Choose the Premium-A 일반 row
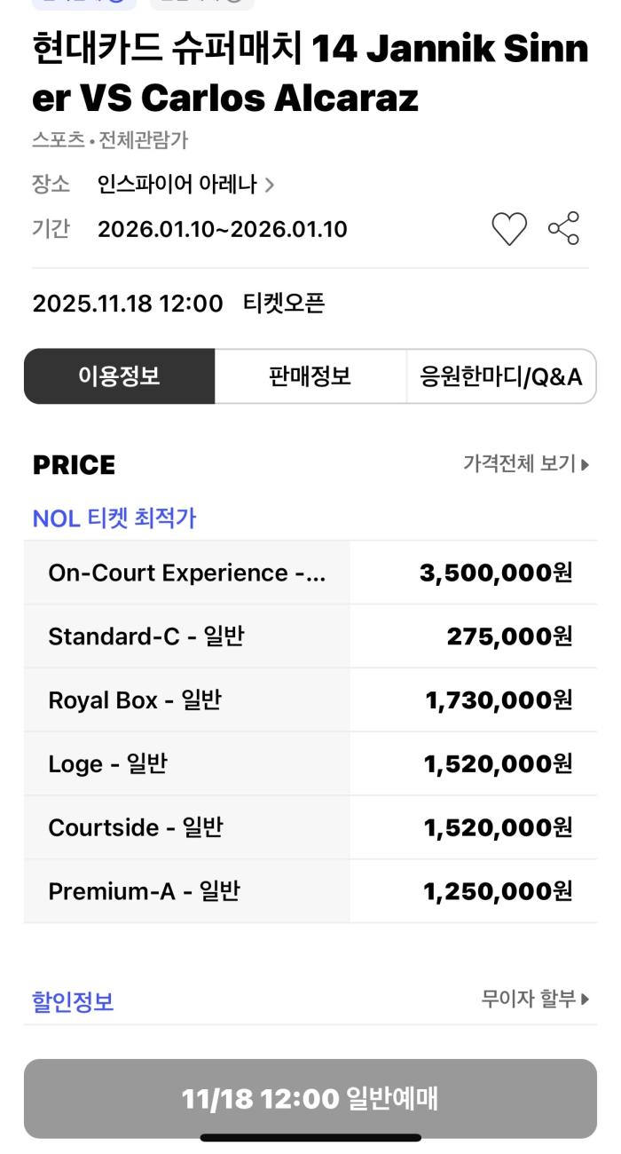The height and width of the screenshot is (1154, 621). tap(310, 891)
